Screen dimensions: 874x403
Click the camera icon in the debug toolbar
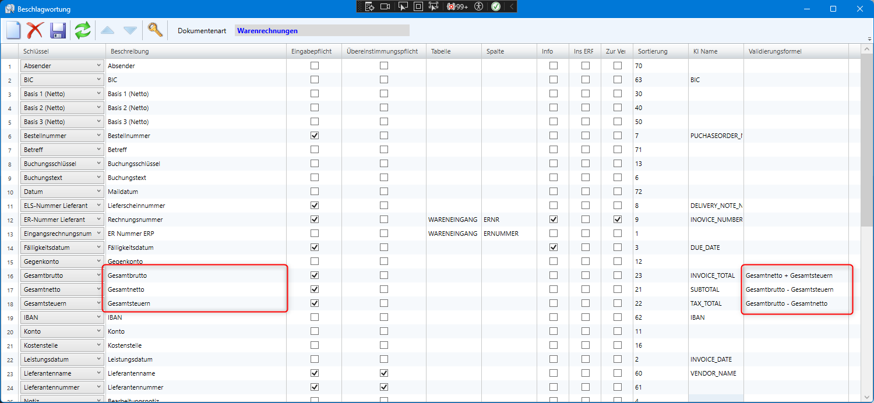[385, 6]
